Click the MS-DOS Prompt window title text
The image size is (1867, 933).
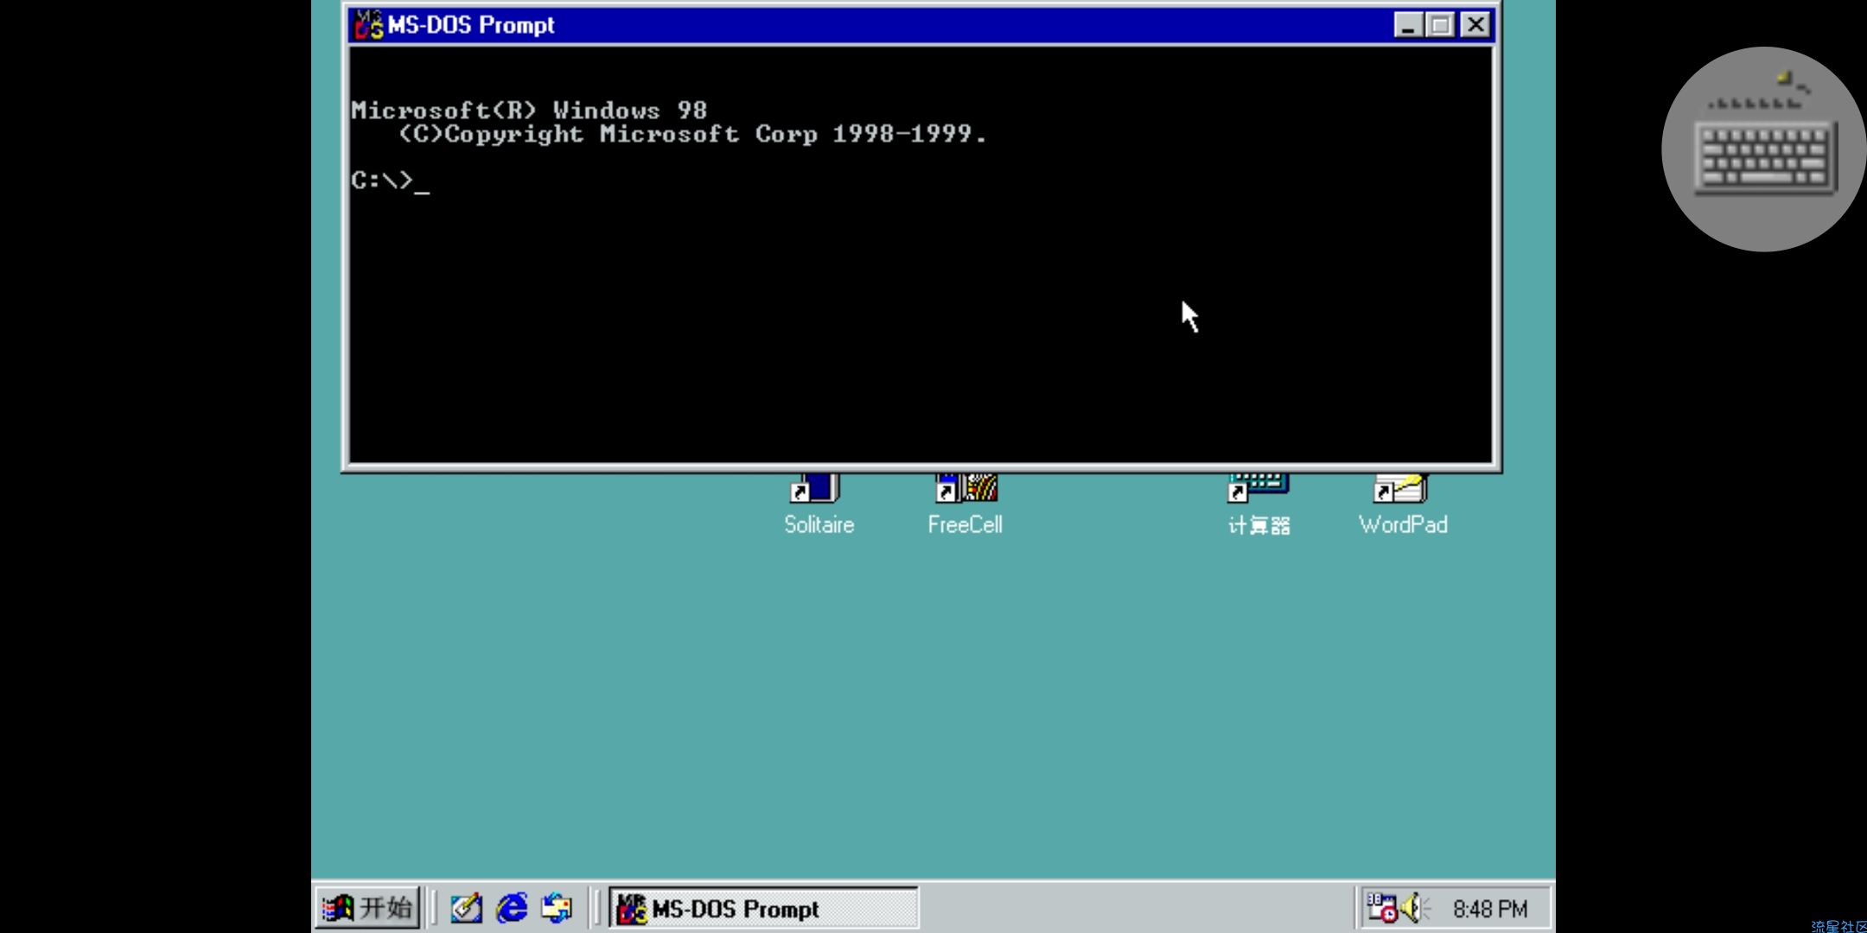tap(471, 25)
